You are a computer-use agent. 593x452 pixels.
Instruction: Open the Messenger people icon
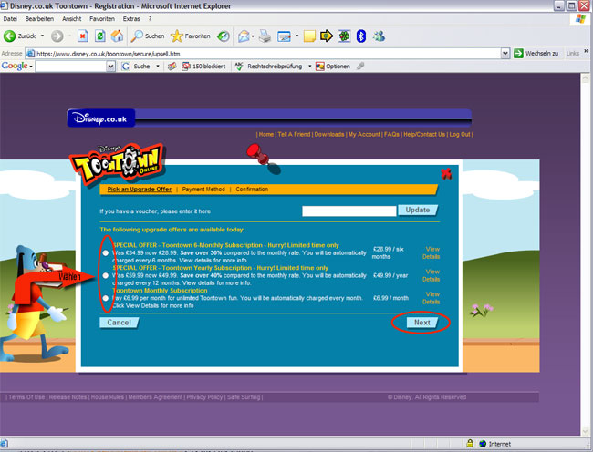[379, 36]
